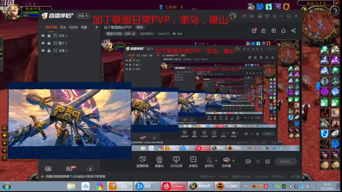The image size is (342, 192).
Task: Open the 直播设置遇到困难 customer service link
Action: pyautogui.click(x=76, y=176)
